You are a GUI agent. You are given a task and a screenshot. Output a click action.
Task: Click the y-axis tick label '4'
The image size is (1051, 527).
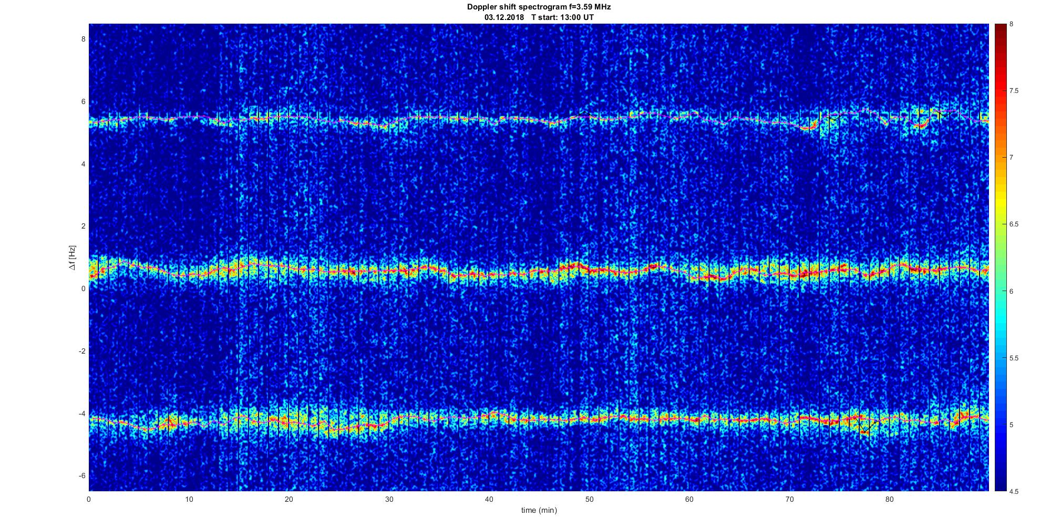pos(83,164)
